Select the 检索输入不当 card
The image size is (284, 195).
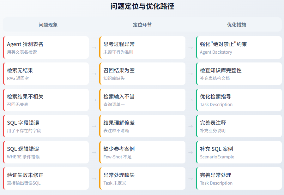tap(142, 100)
